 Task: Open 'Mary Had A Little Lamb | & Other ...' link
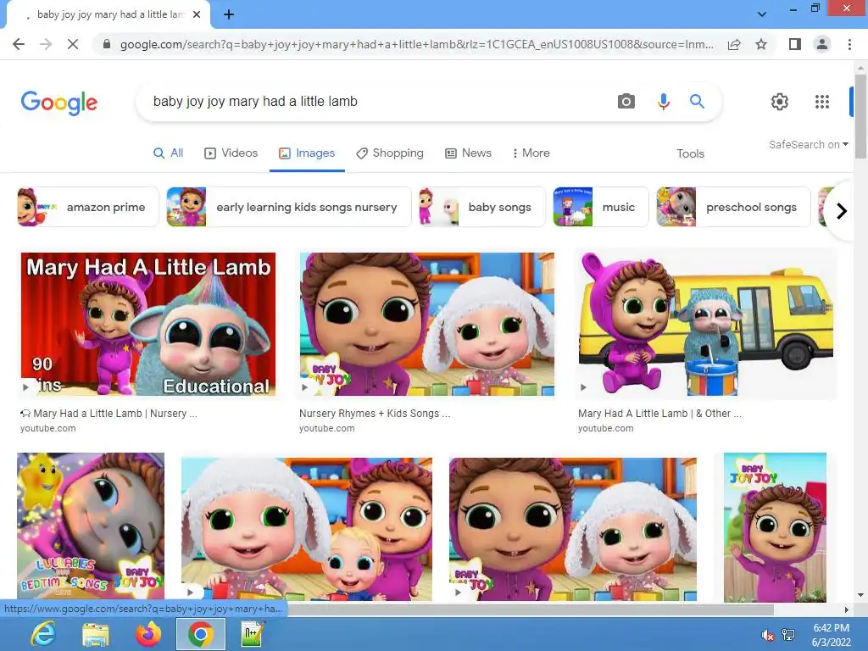pos(659,414)
